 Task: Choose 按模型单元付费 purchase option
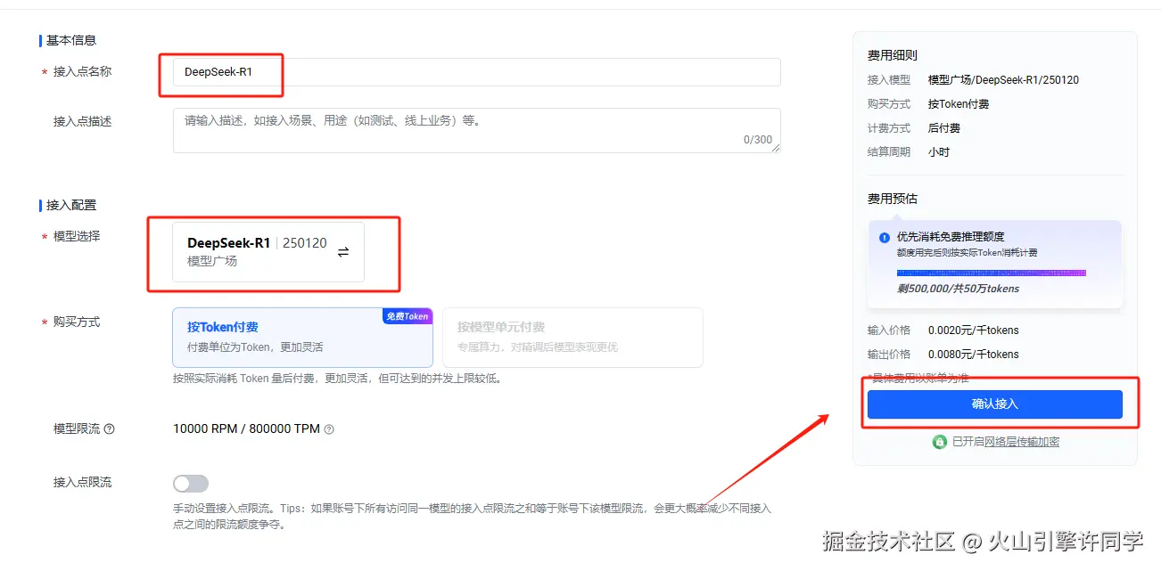point(572,338)
